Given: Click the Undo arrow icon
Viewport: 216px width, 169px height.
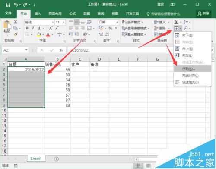Looking at the screenshot, I should coord(16,5).
